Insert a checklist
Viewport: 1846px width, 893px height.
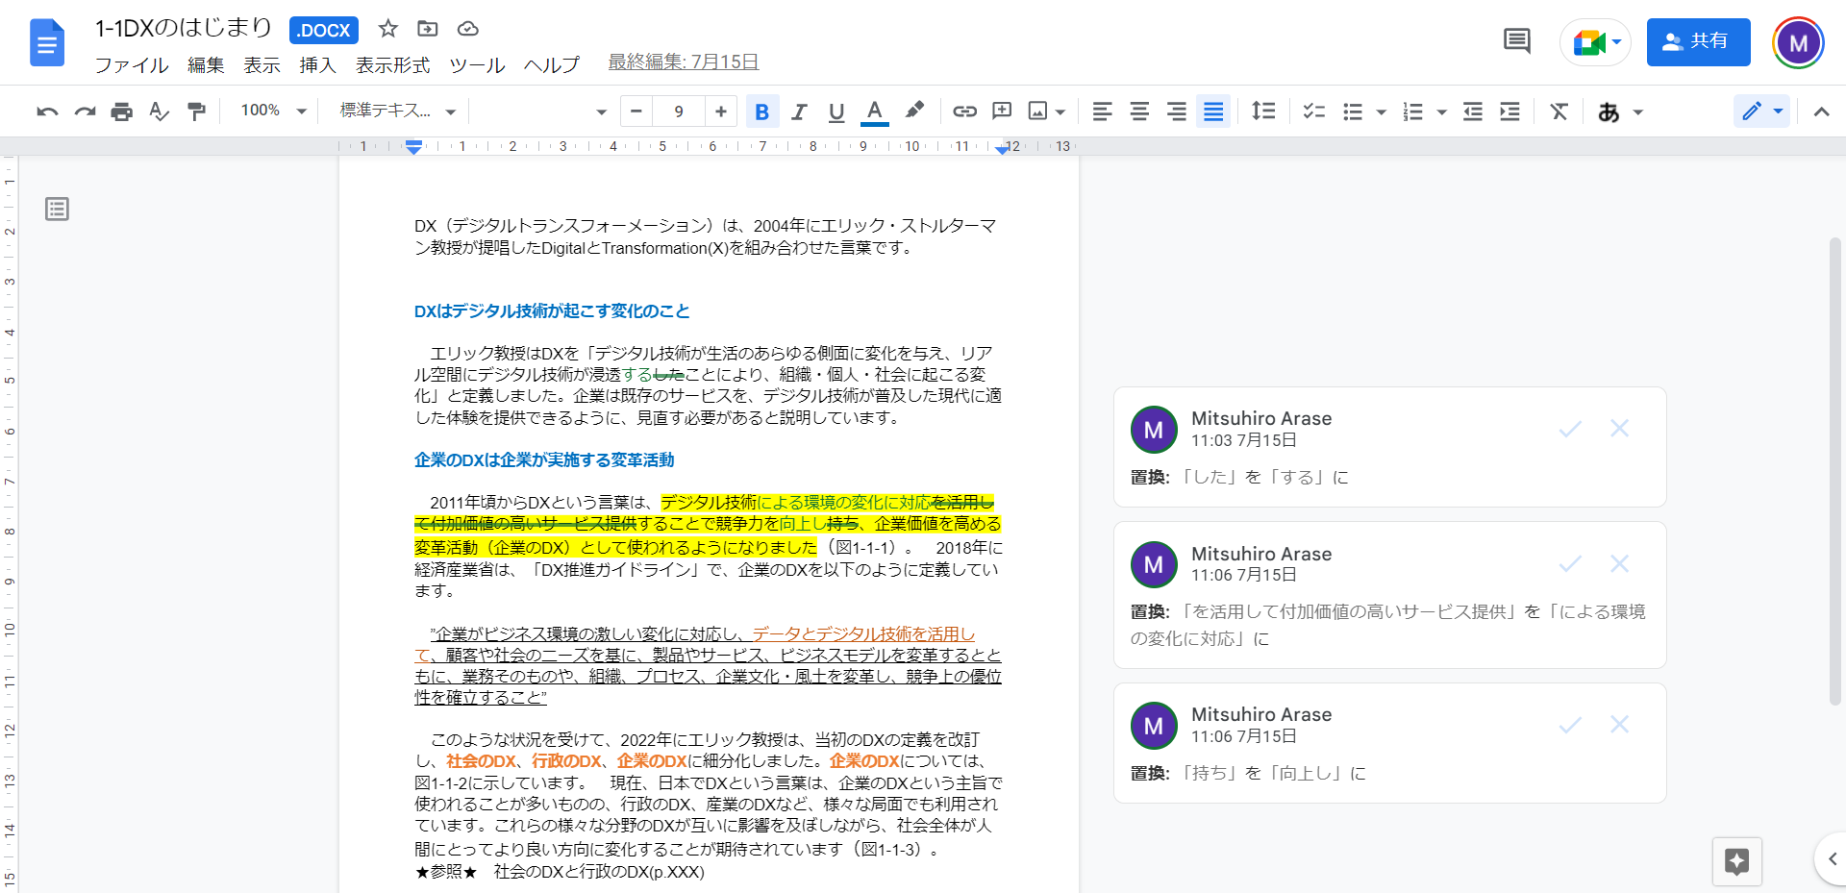tap(1314, 112)
